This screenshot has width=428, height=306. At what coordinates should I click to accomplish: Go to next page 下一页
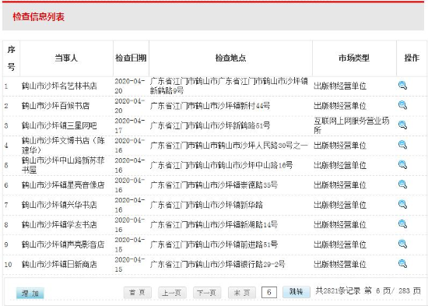coord(207,293)
